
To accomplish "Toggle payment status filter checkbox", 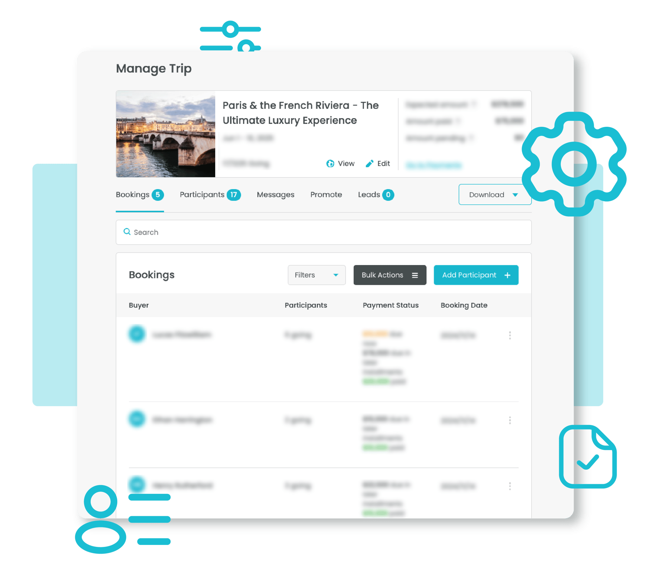I will [390, 305].
